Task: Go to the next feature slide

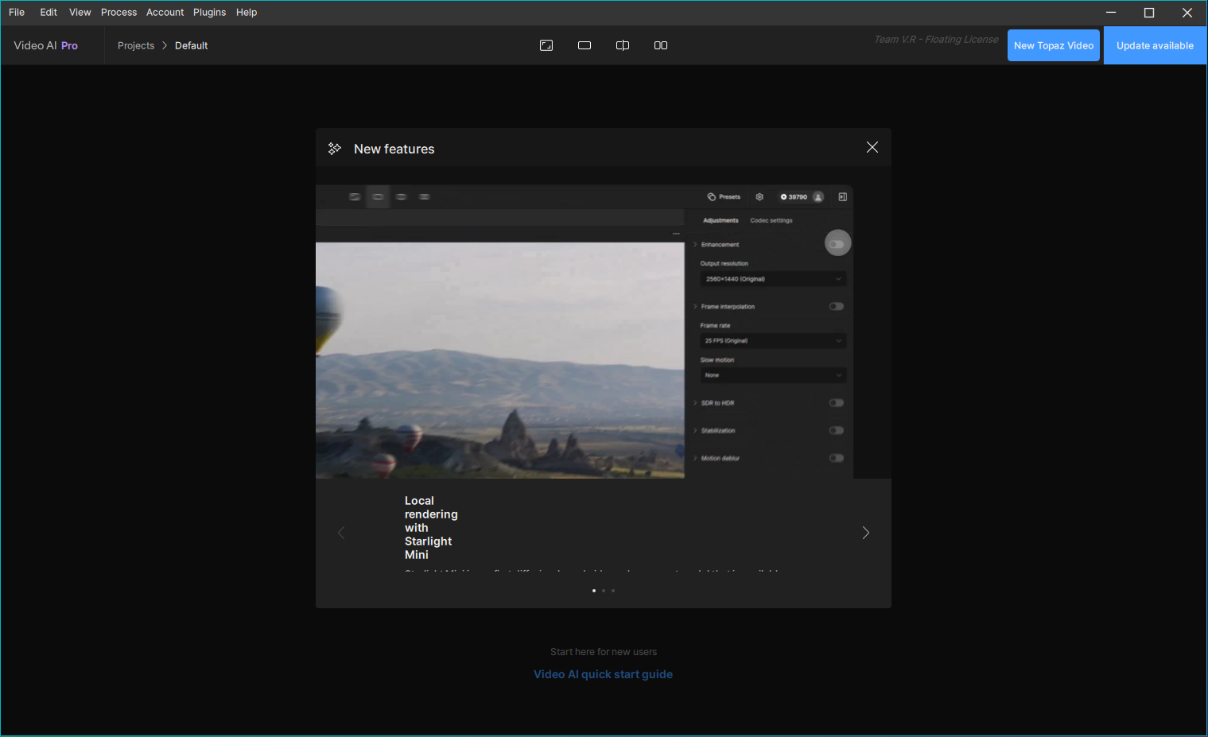Action: point(866,533)
